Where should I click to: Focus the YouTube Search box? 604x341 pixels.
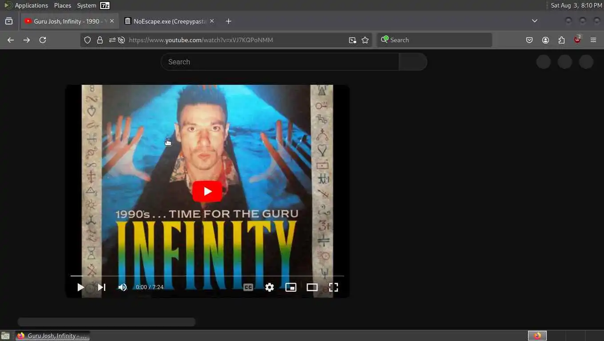coord(280,62)
